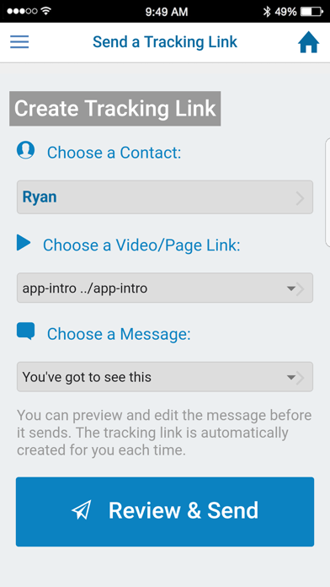Tap the battery indicator icon

(x=312, y=12)
